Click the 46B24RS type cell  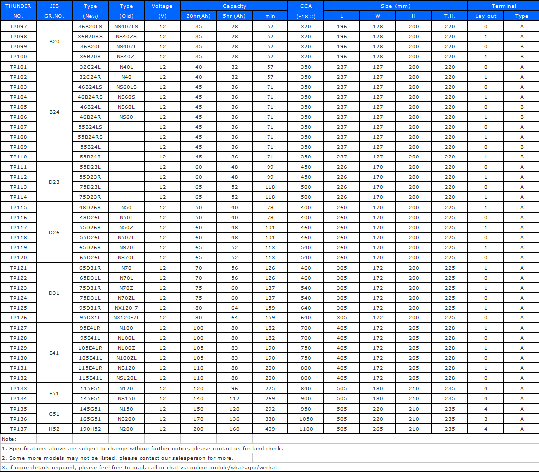tap(90, 97)
